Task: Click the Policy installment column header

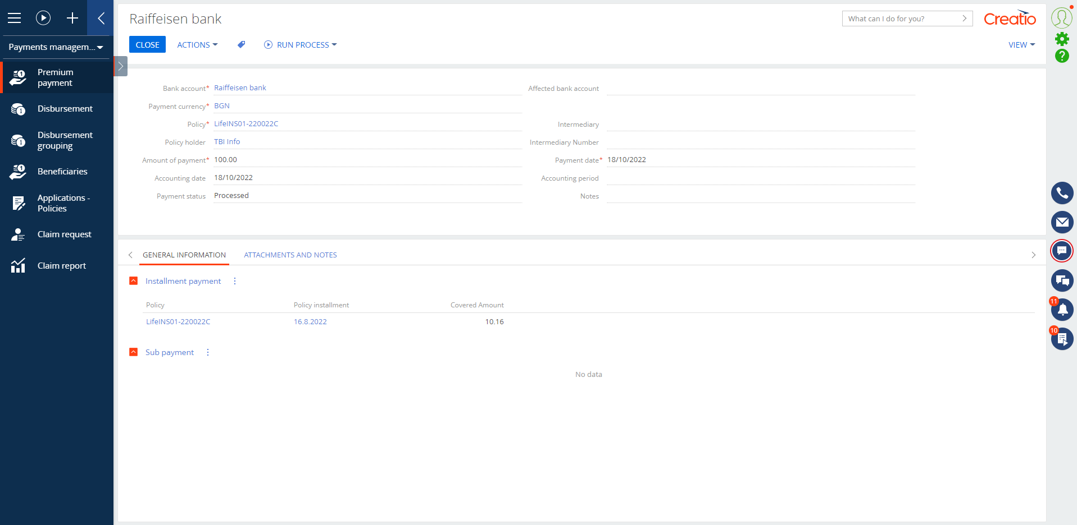Action: pos(321,305)
